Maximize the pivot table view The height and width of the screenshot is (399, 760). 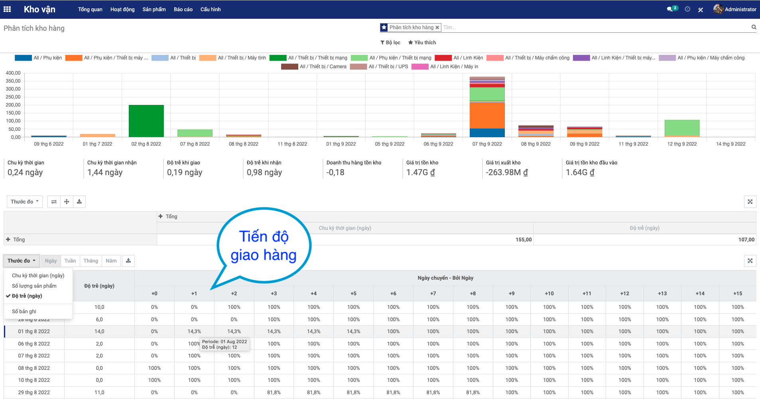click(750, 201)
